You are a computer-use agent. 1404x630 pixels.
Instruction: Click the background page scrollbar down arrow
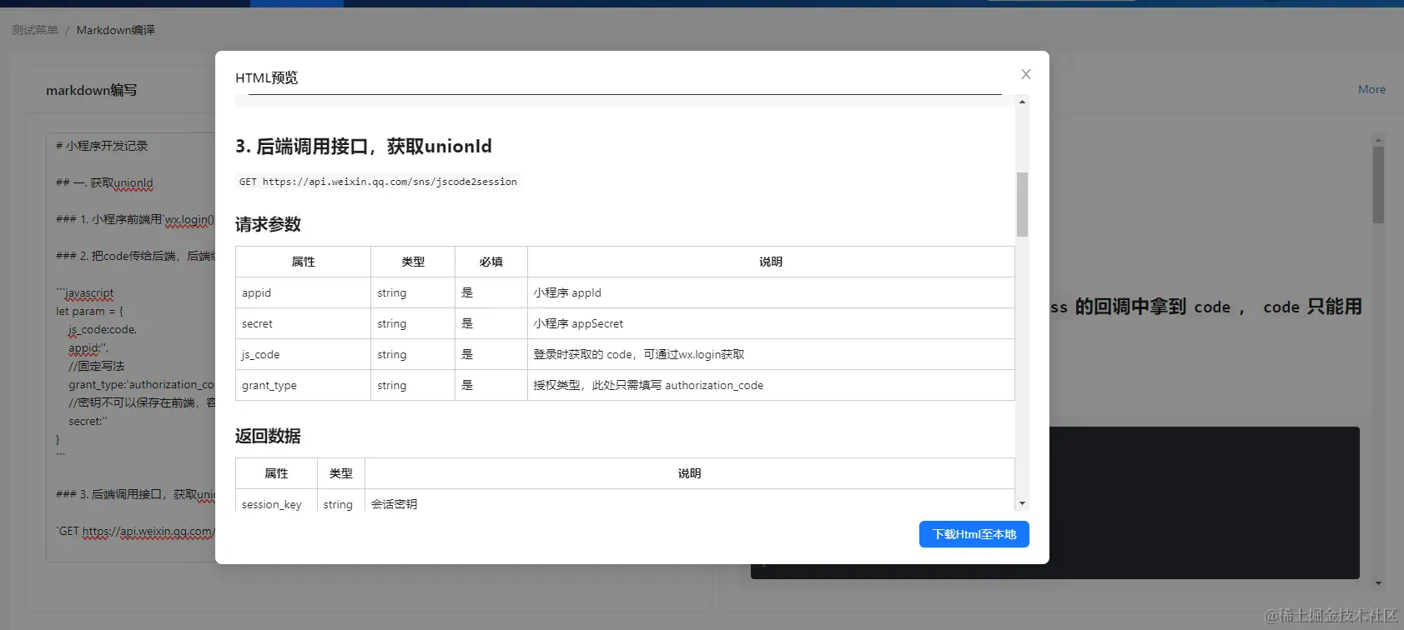pyautogui.click(x=1378, y=583)
